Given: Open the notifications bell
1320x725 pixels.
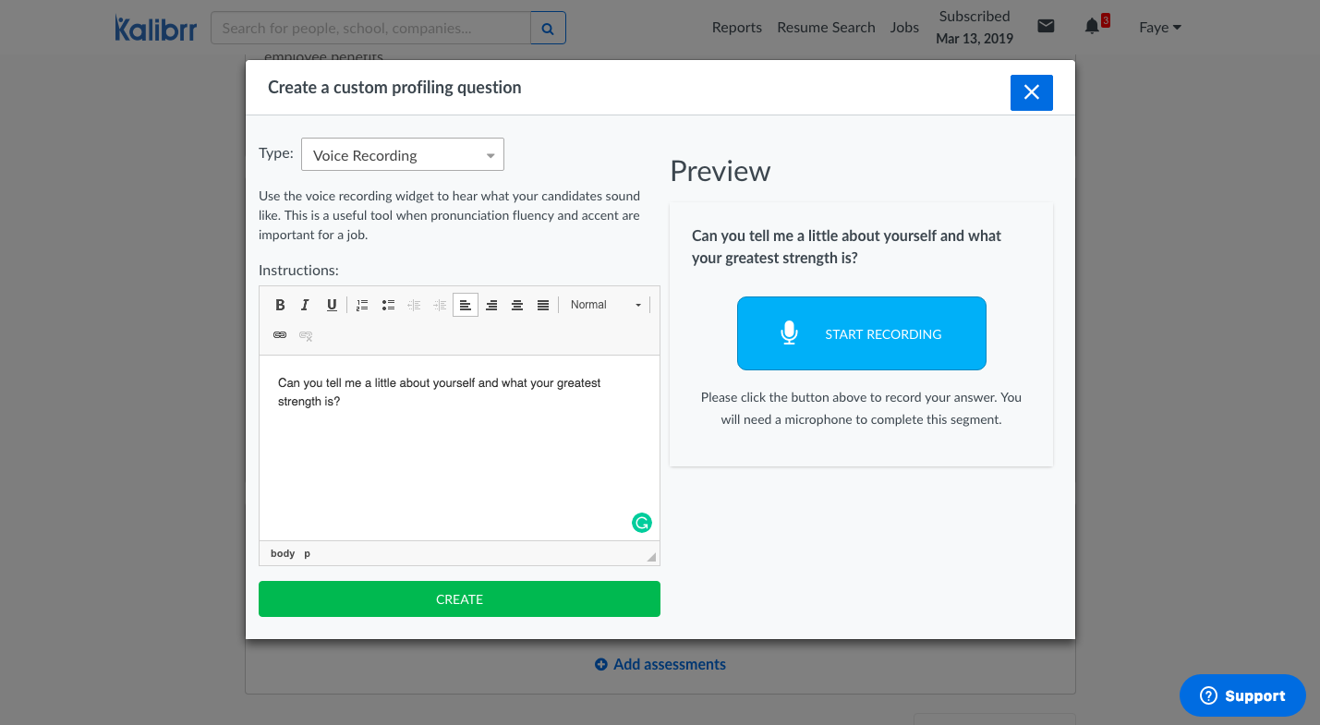Looking at the screenshot, I should click(1092, 27).
